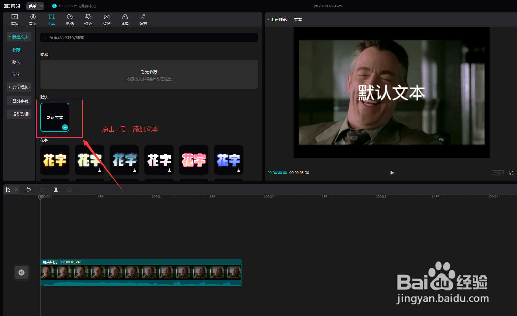This screenshot has width=517, height=316.
Task: Click the playhead at timeline start
Action: pyautogui.click(x=40, y=197)
